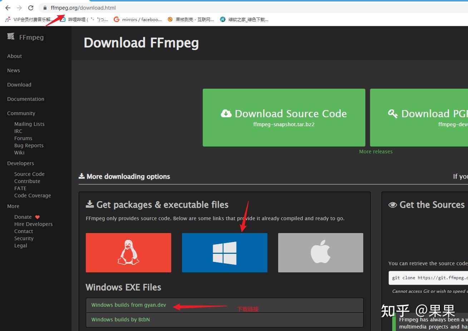
Task: Select News in the sidebar
Action: coord(14,70)
